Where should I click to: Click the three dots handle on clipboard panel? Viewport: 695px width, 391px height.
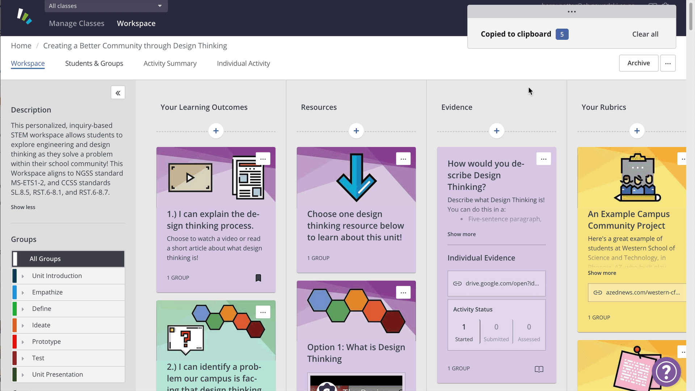tap(572, 12)
